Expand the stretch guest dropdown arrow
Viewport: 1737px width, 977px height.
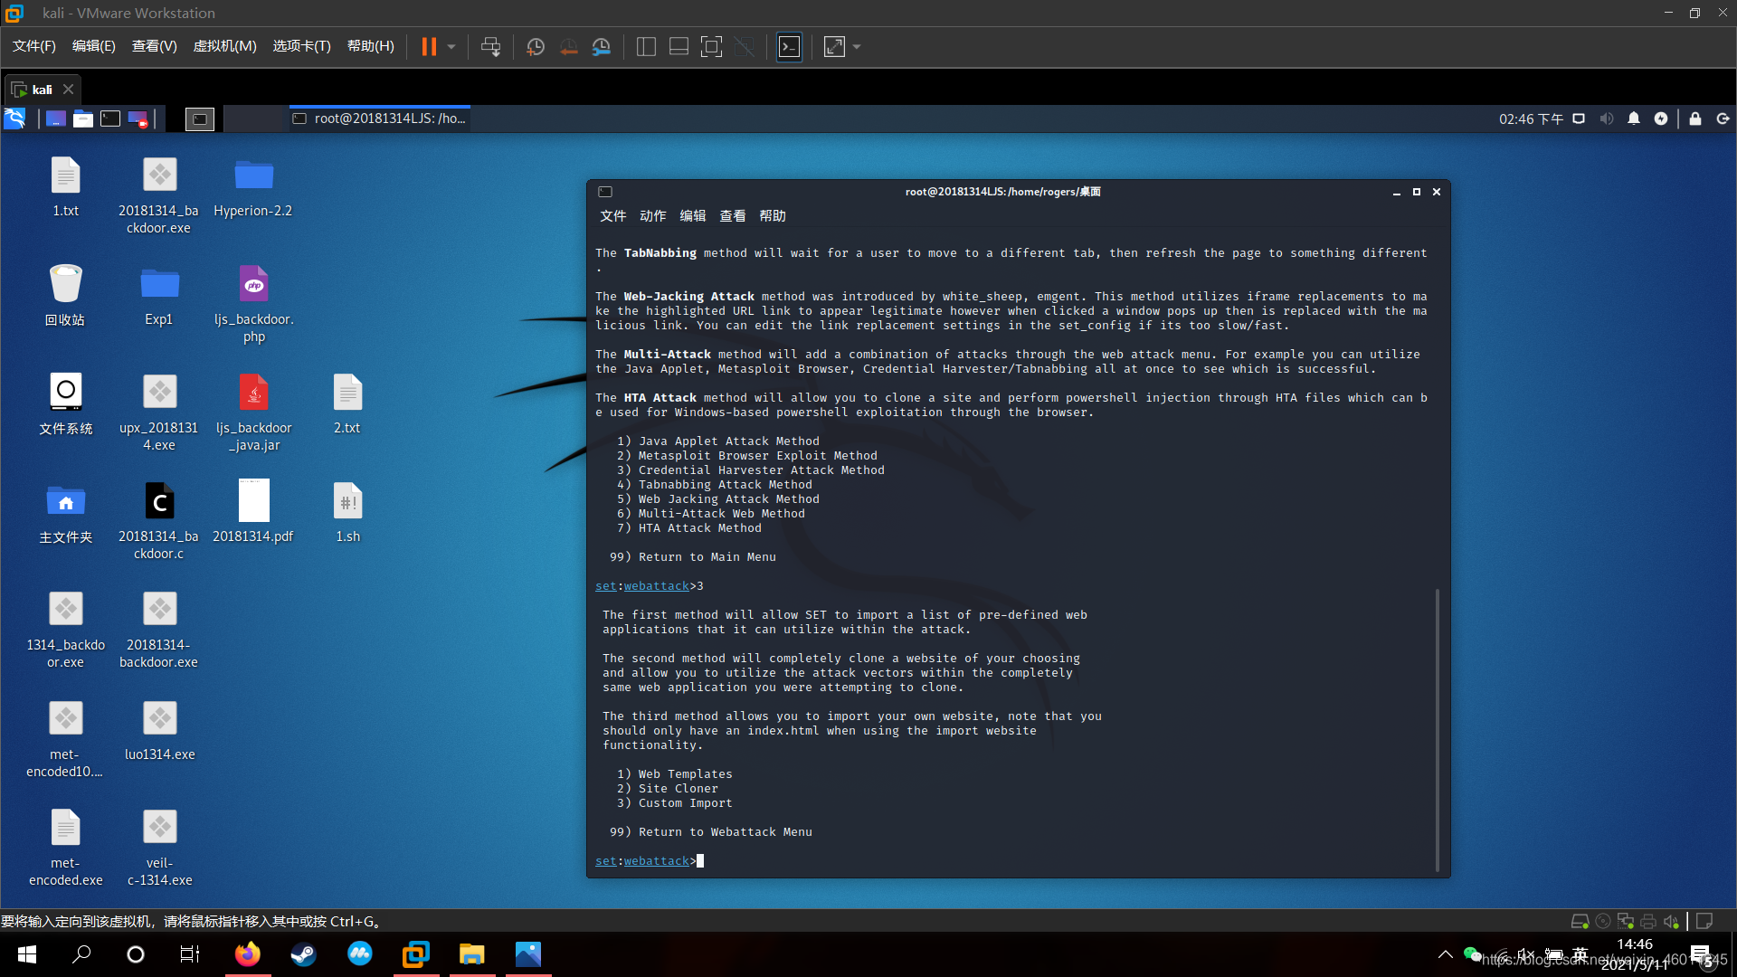[857, 47]
